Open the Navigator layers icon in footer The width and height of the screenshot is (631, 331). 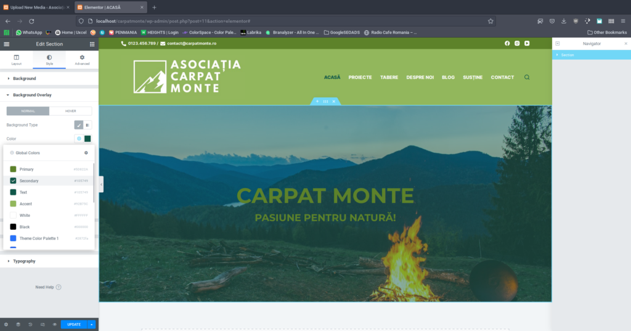click(x=18, y=325)
